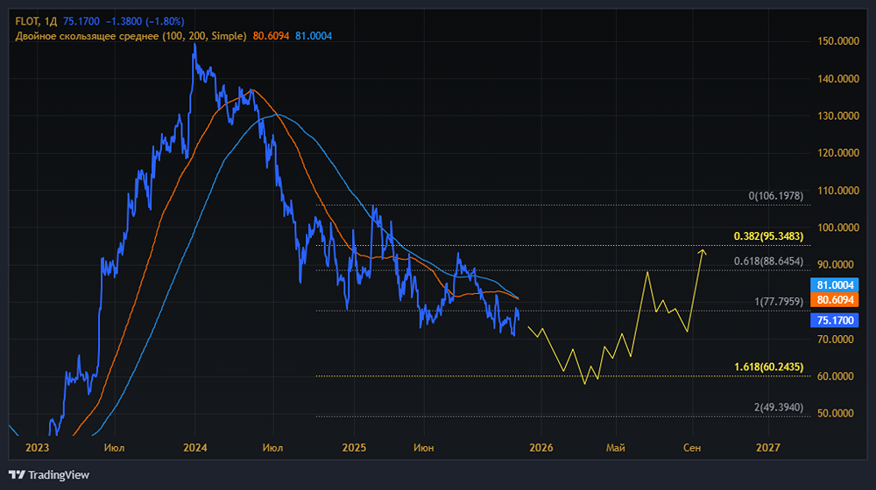This screenshot has width=876, height=490.
Task: Click the 100.0000 price scale label
Action: tap(838, 227)
